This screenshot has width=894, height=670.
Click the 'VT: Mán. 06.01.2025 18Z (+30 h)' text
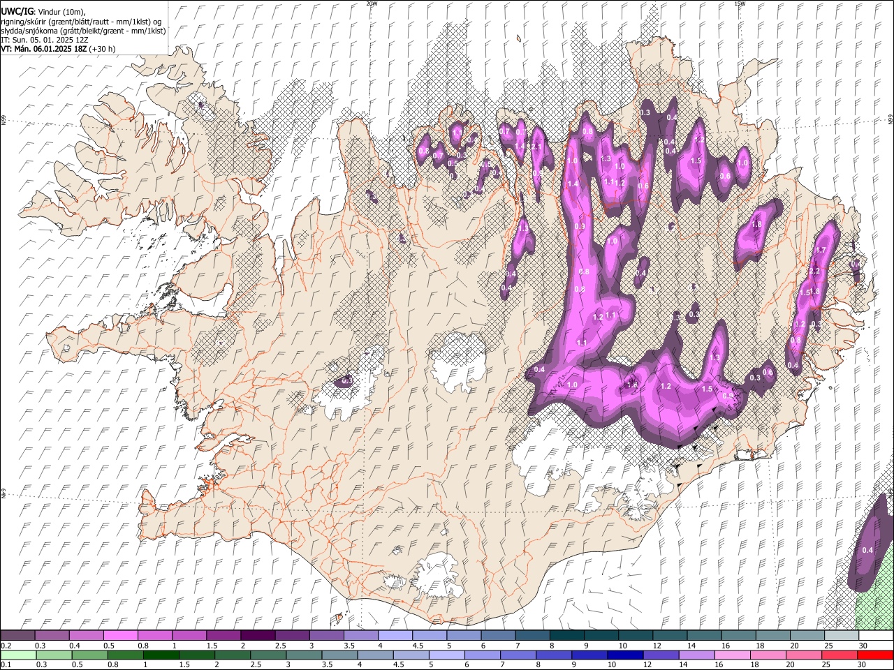click(x=58, y=49)
